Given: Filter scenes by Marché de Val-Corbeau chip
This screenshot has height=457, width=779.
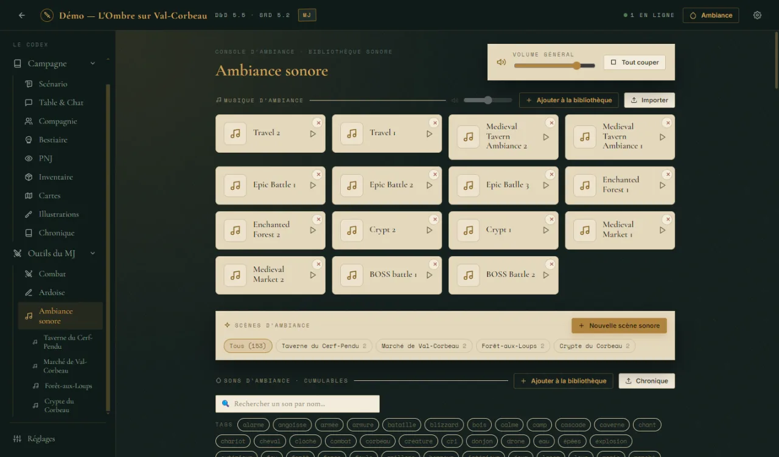Looking at the screenshot, I should 424,346.
